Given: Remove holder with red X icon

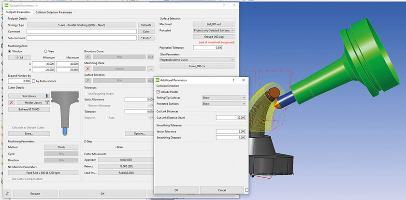Looking at the screenshot, I should (12, 102).
